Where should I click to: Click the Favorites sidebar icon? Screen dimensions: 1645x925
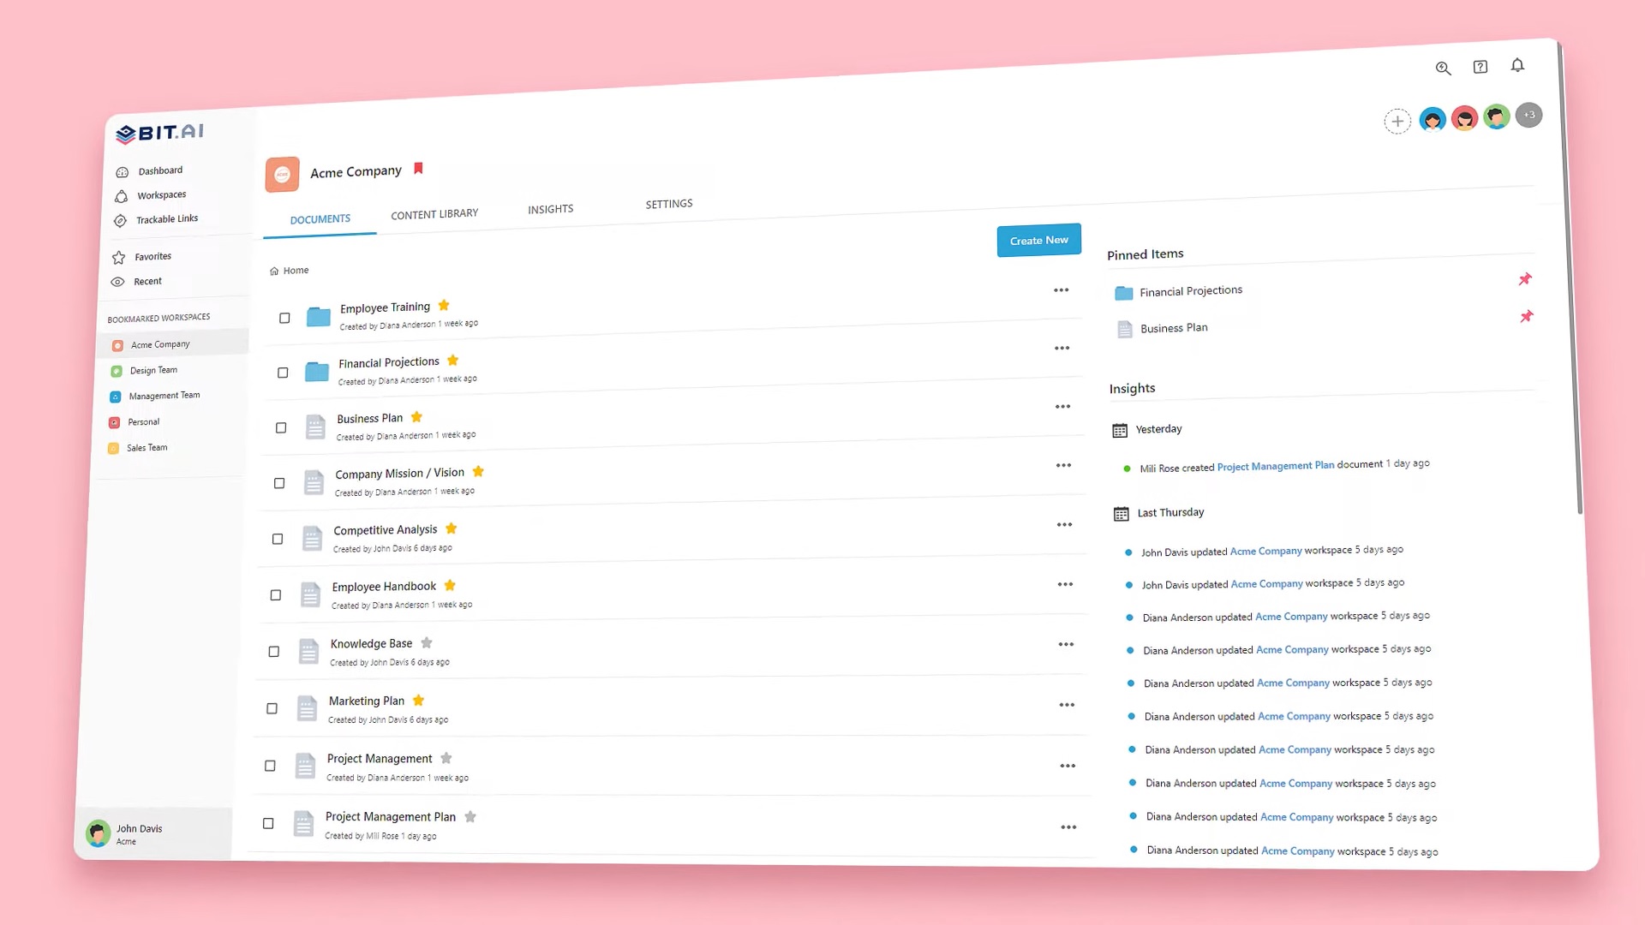click(120, 256)
